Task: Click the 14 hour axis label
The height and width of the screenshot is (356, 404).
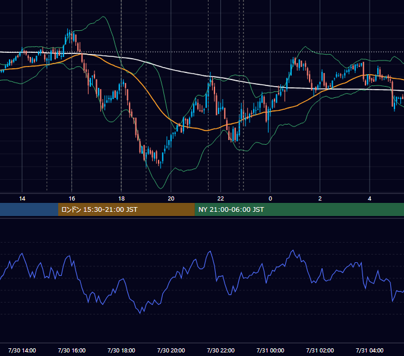Action: pyautogui.click(x=22, y=199)
